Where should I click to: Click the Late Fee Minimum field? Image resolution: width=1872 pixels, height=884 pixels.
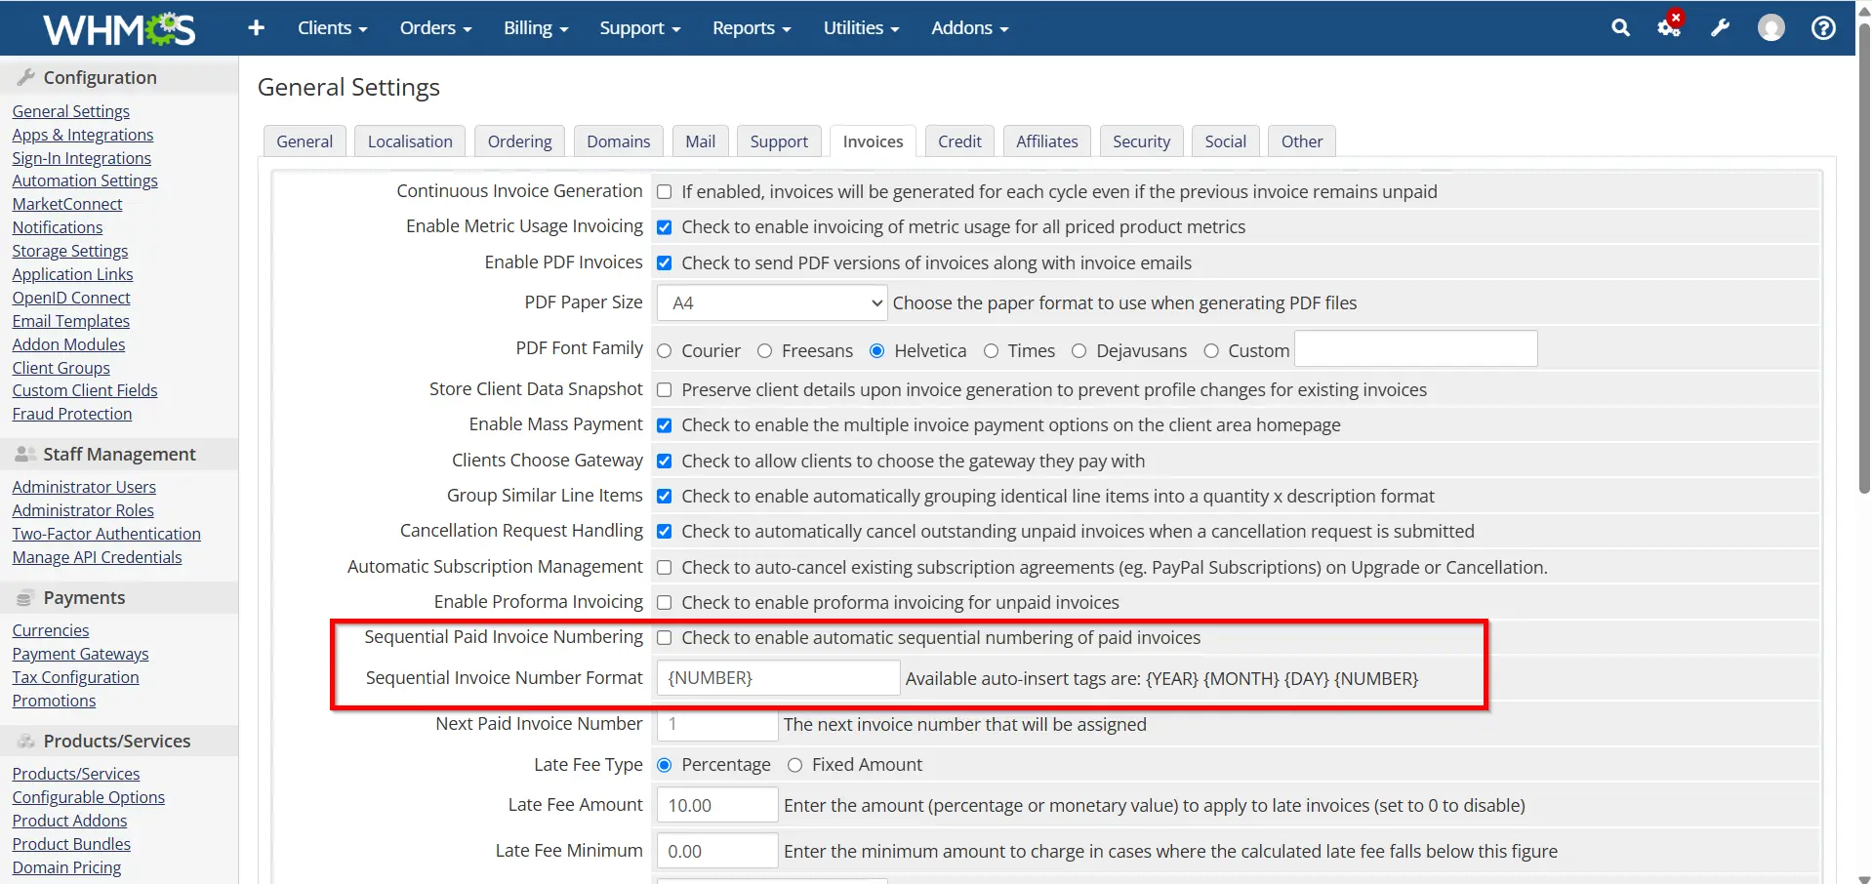717,851
